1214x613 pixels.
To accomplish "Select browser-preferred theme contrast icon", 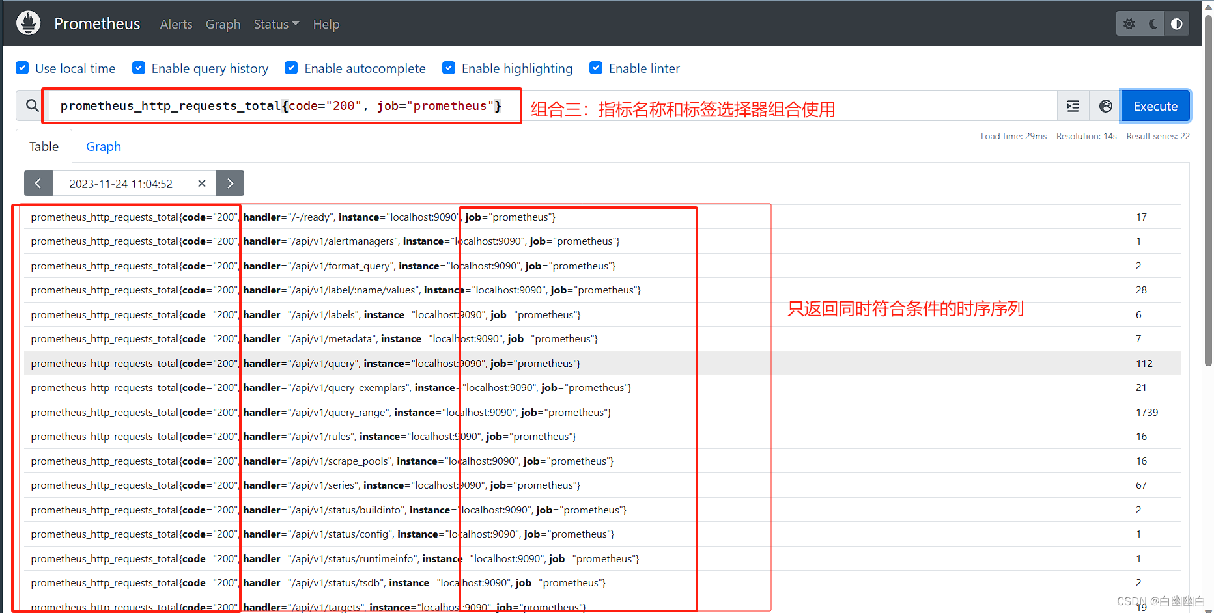I will pyautogui.click(x=1177, y=24).
